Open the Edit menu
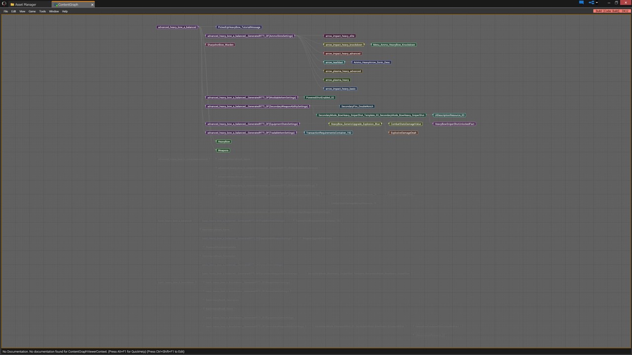Viewport: 632px width, 355px height. click(13, 11)
